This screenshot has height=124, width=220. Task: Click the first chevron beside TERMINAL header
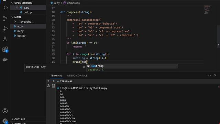(x=48, y=81)
